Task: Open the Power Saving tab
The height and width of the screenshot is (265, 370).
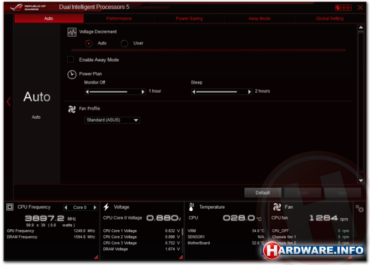Action: point(189,19)
